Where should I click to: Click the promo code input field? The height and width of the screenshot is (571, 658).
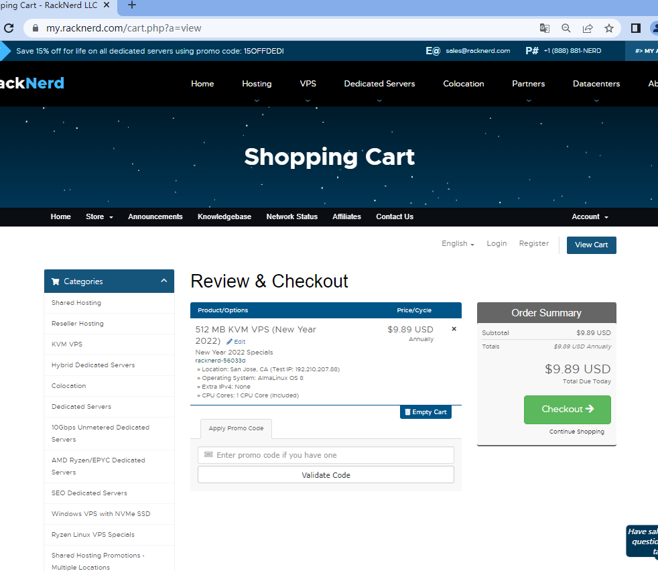tap(326, 455)
